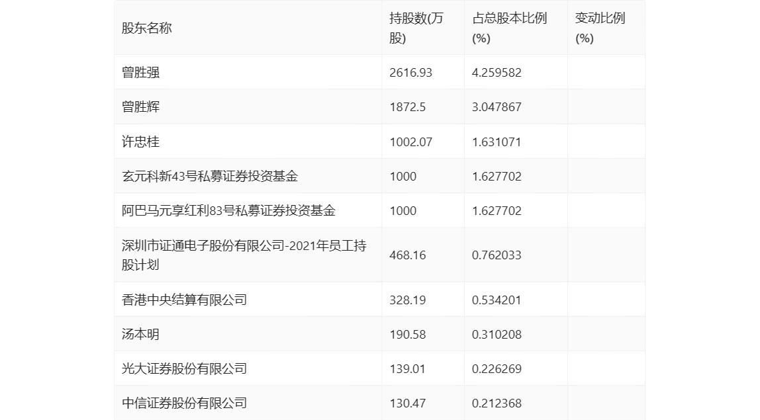
Task: Select 阿巴马元享红利83号私募证券投资基金 row name
Action: coord(229,210)
